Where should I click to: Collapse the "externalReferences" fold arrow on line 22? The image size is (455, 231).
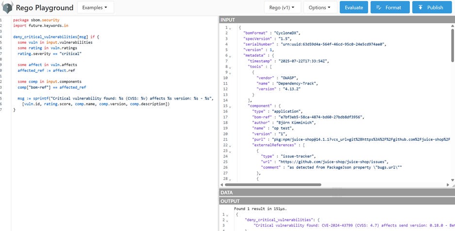tap(230, 146)
